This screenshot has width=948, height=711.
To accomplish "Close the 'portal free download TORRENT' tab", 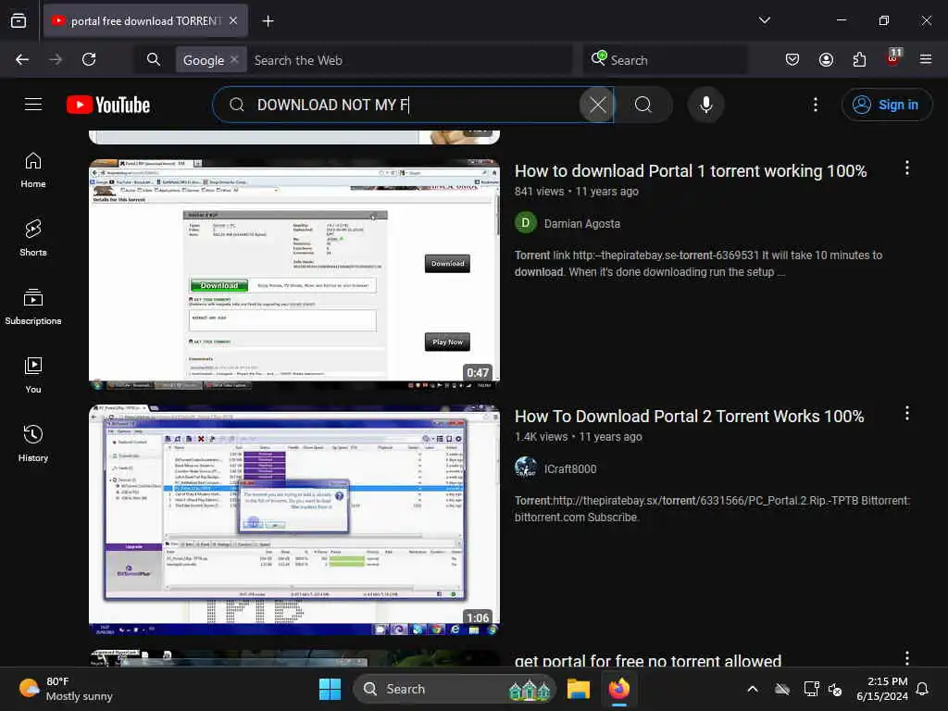I will (233, 20).
